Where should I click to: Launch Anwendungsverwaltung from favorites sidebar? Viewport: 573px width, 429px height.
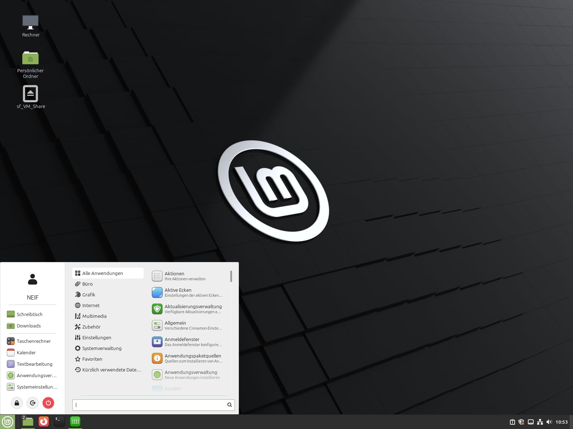click(32, 375)
